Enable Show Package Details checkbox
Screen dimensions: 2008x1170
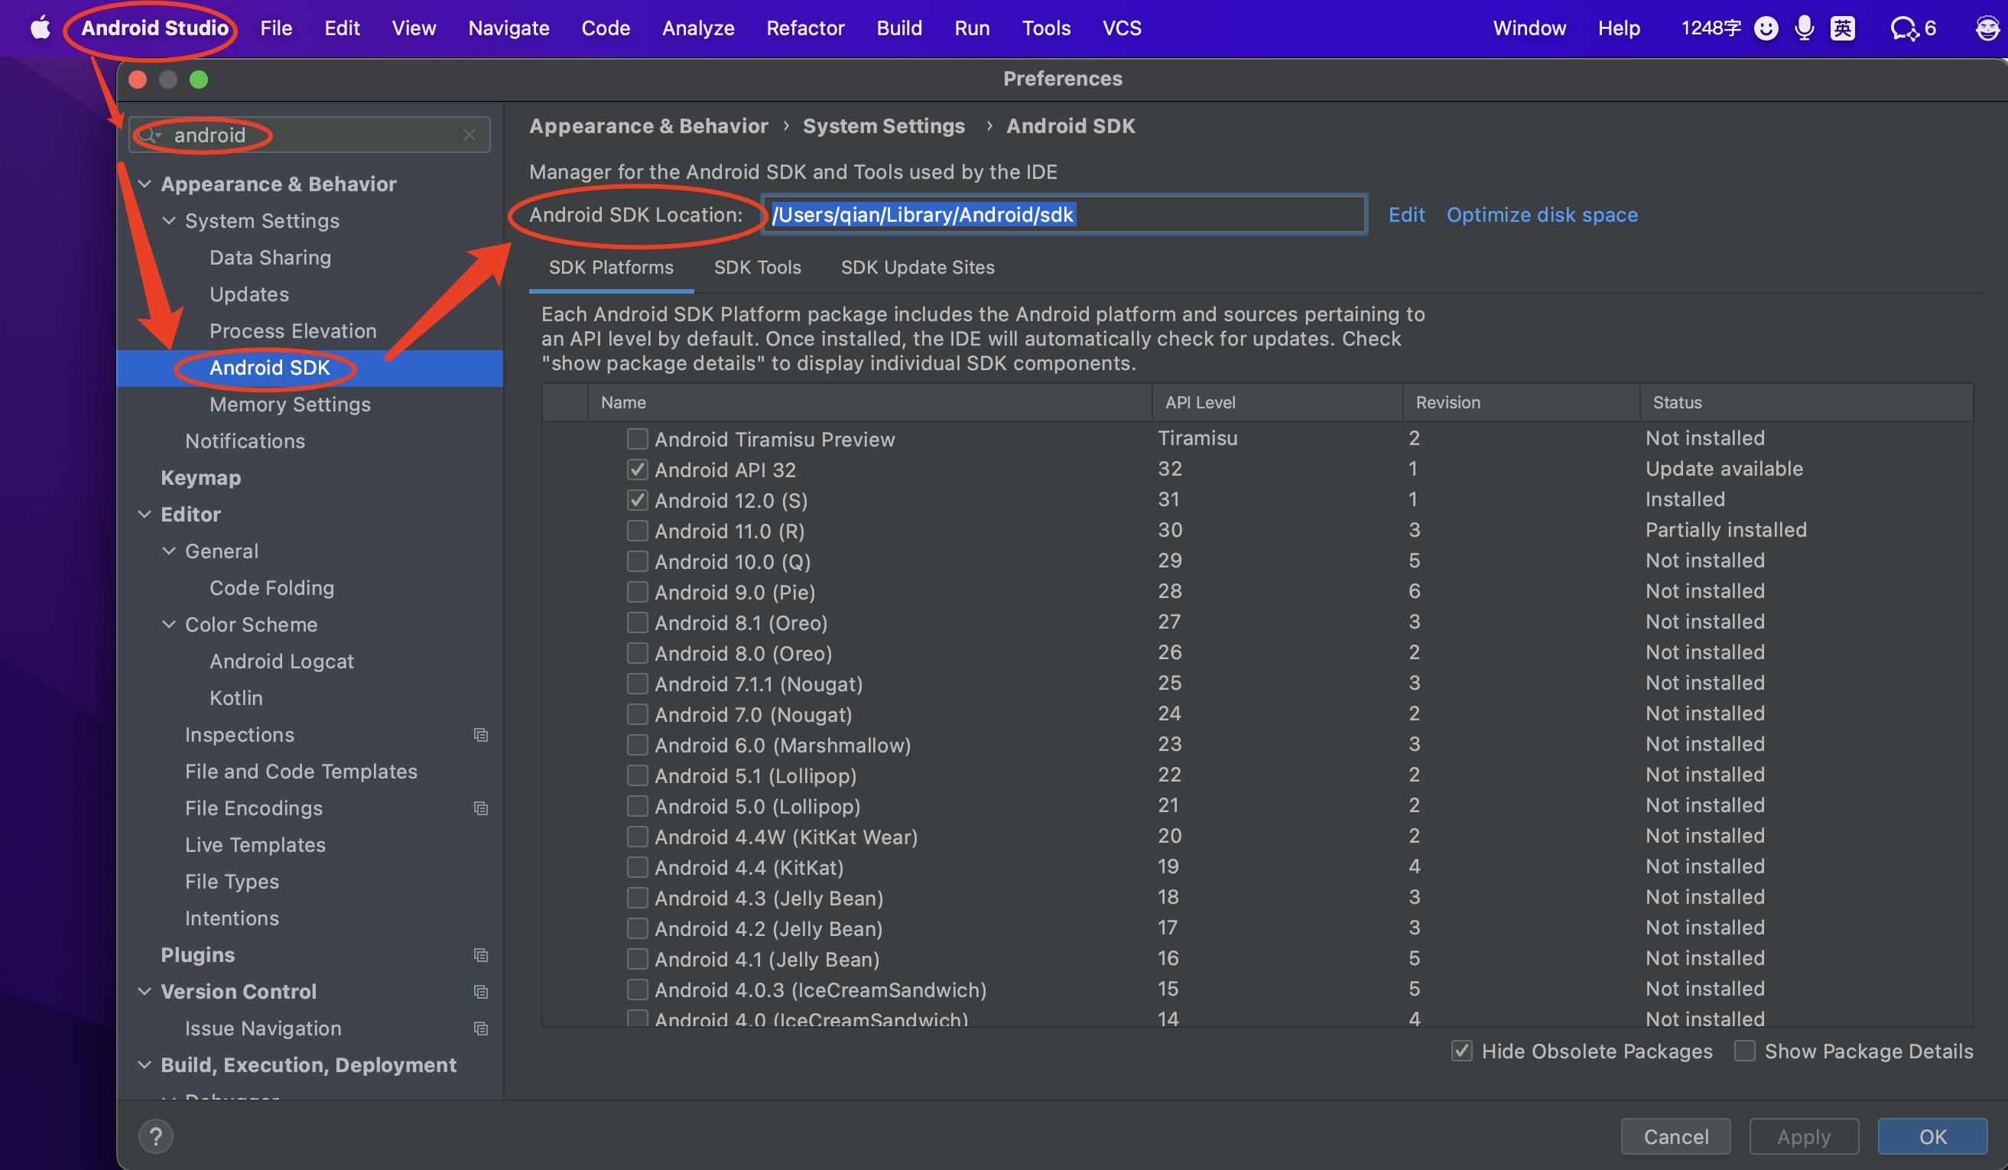pos(1744,1051)
